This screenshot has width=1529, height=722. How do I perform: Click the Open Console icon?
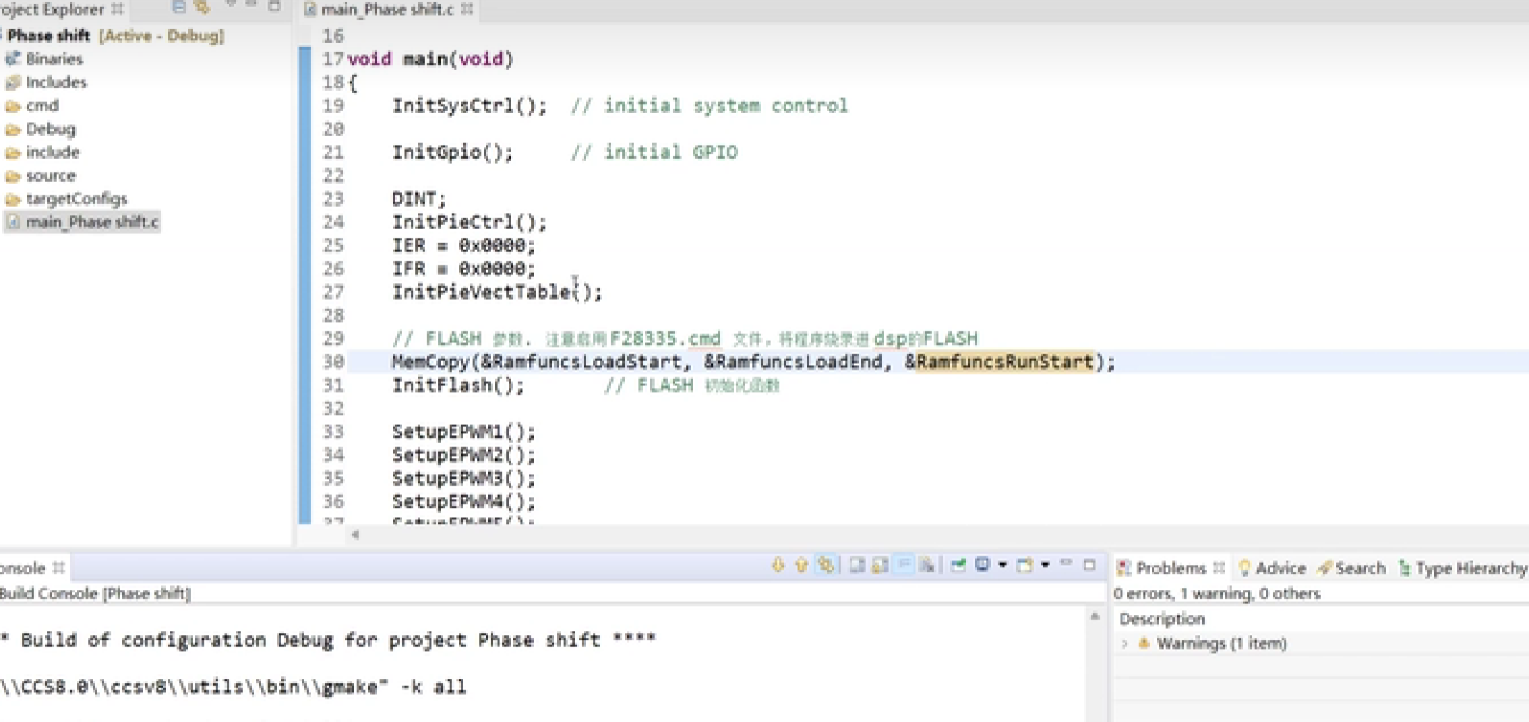[1025, 566]
